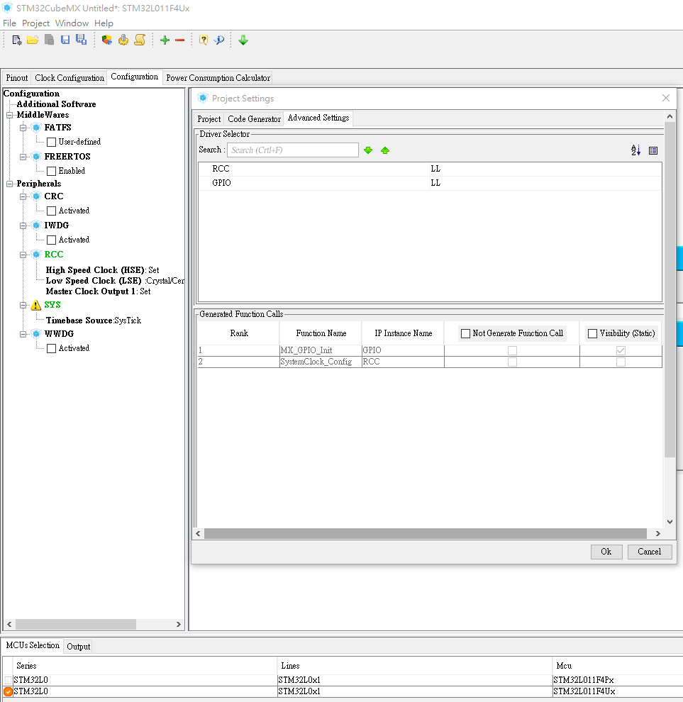
Task: Collapse the MiddleWares tree node
Action: pyautogui.click(x=9, y=115)
